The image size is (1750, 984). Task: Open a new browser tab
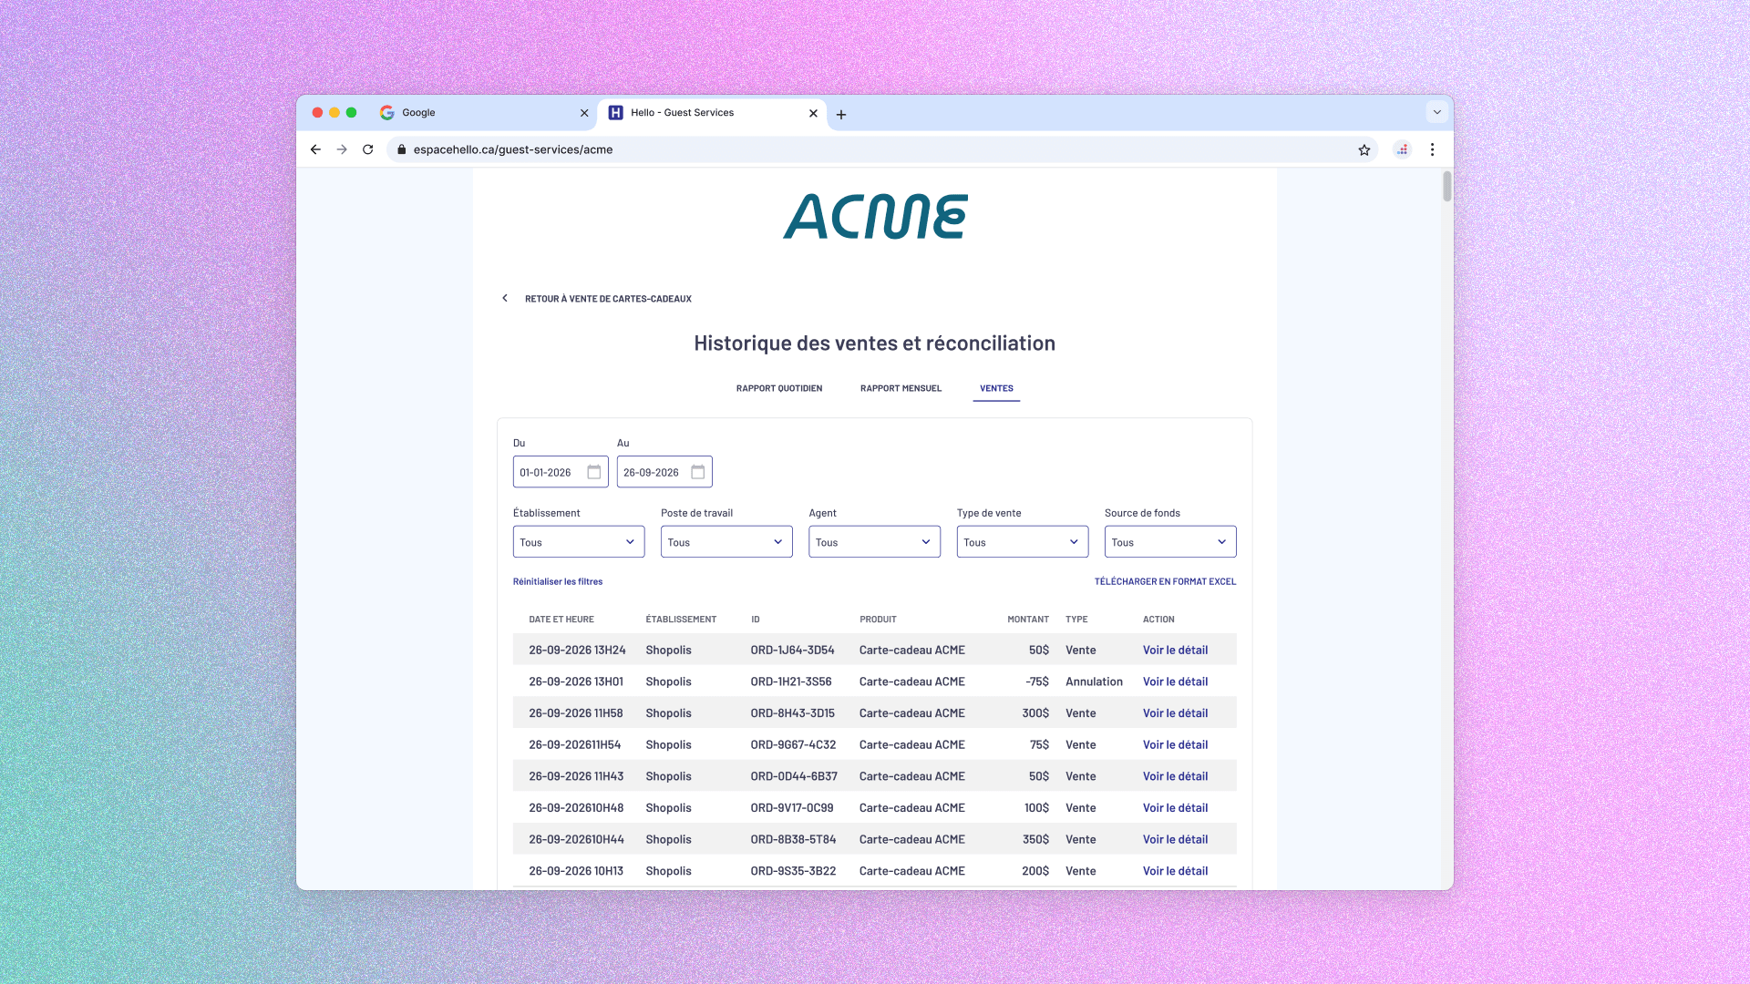tap(841, 114)
